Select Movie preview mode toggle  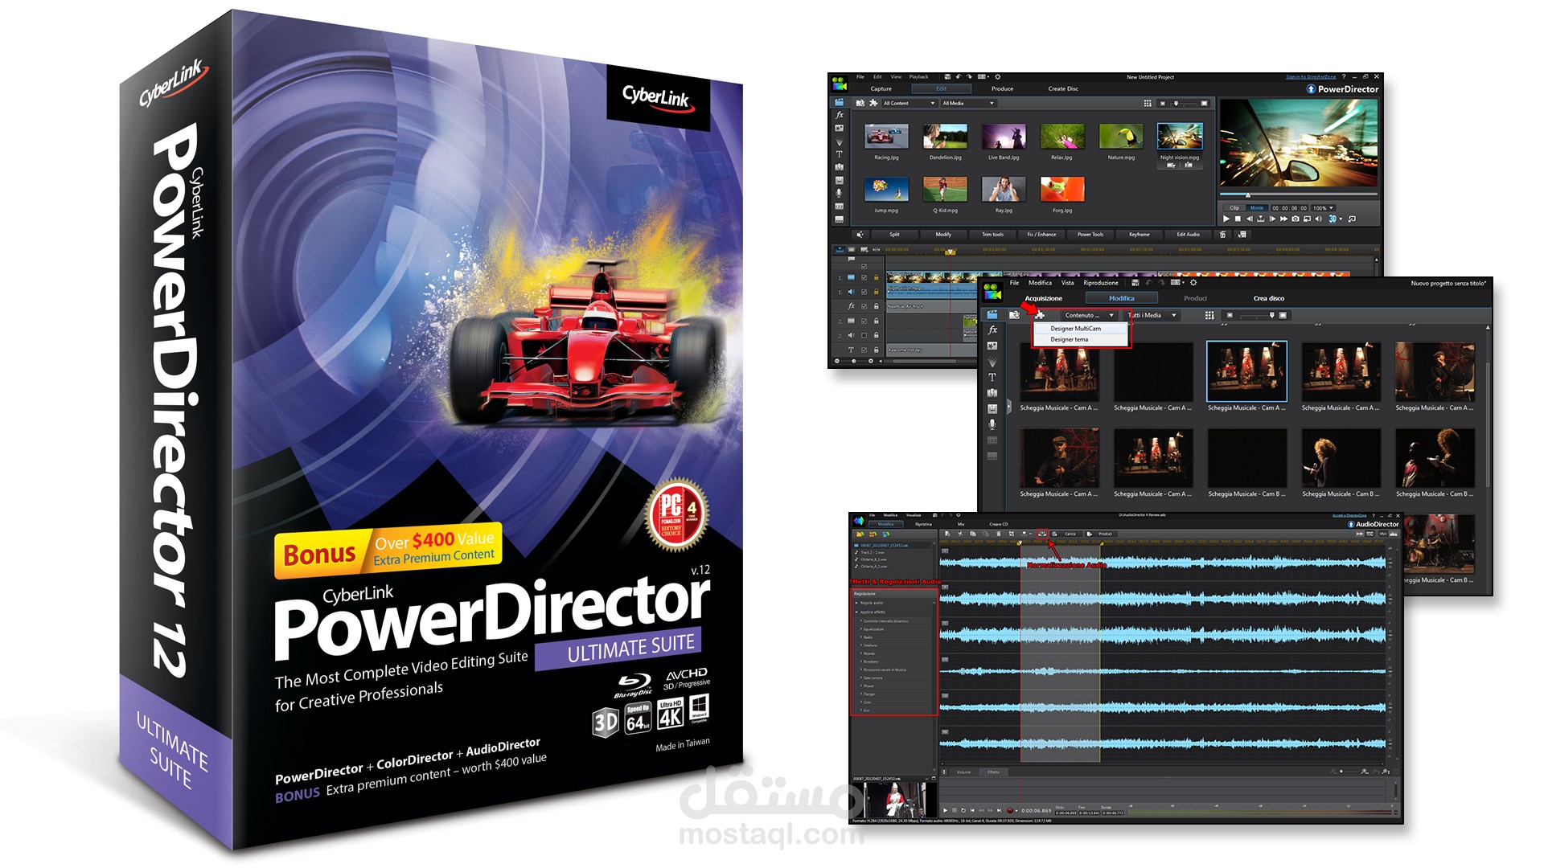1257,207
